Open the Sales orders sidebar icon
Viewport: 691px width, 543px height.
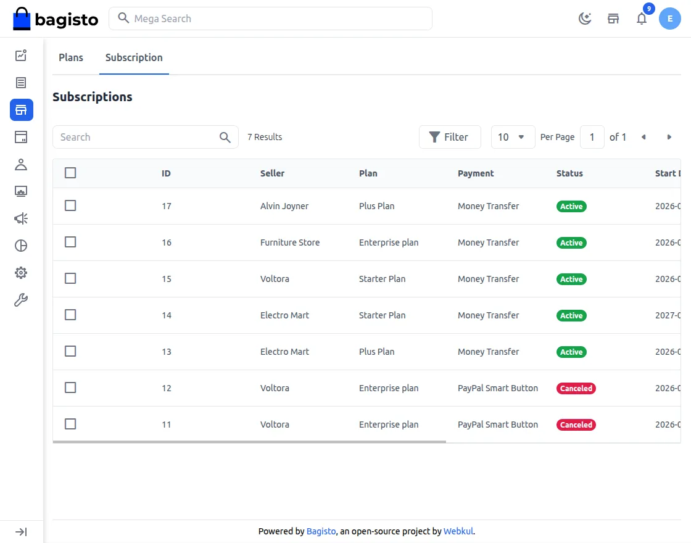coord(21,83)
